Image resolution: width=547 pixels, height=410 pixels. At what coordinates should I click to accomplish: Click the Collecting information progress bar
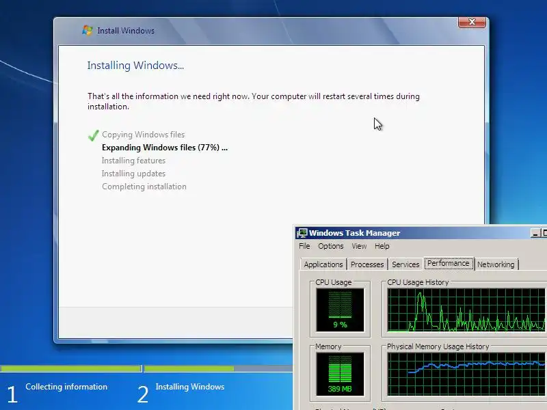[x=71, y=368]
